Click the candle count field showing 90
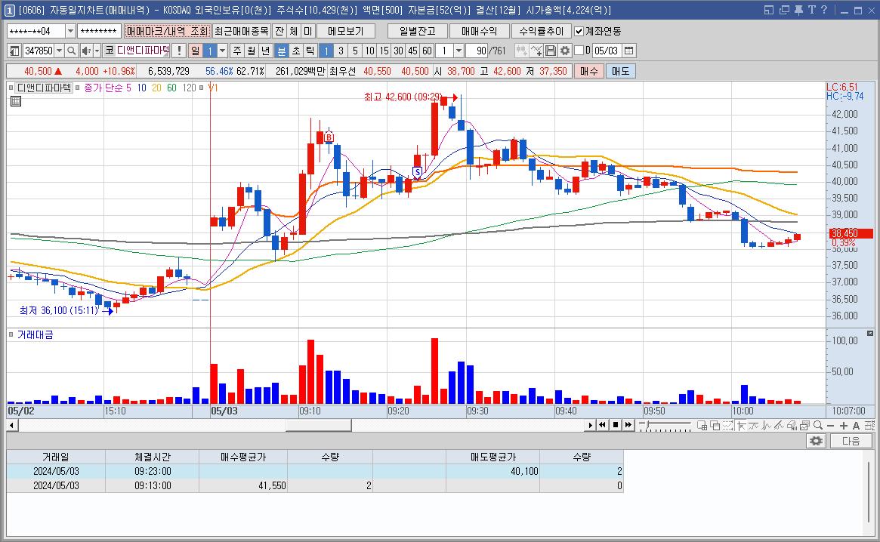880x542 pixels. (x=477, y=51)
